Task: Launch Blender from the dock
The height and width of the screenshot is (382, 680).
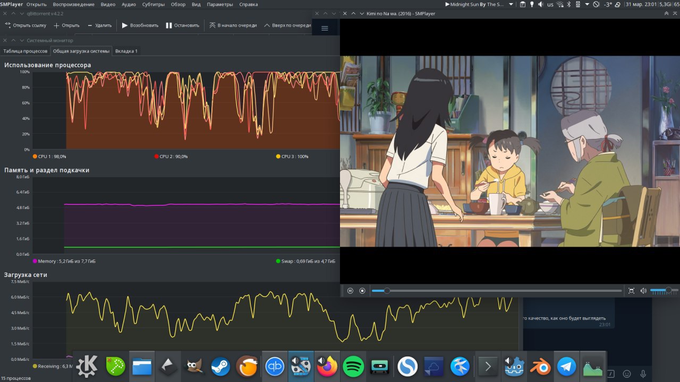Action: 541,366
